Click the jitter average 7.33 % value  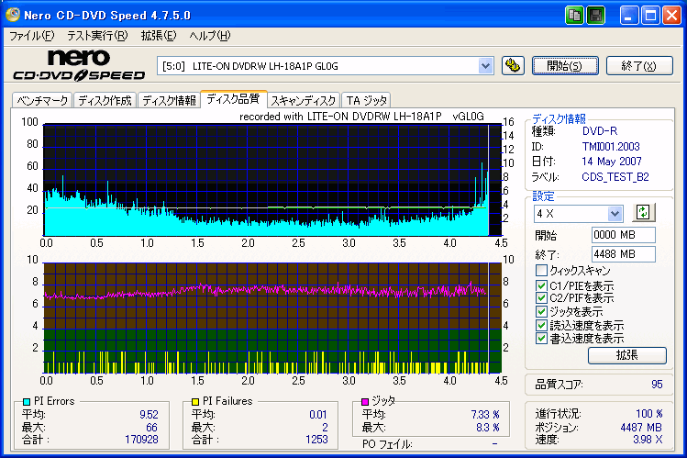pos(485,415)
